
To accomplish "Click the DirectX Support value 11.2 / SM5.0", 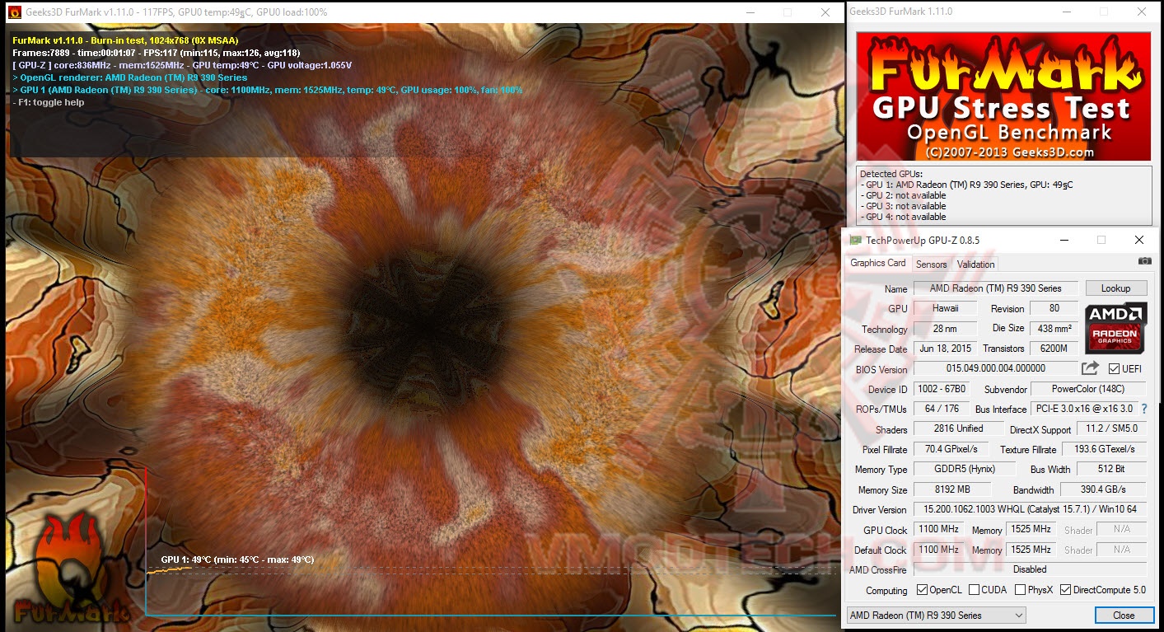I will [x=1111, y=429].
